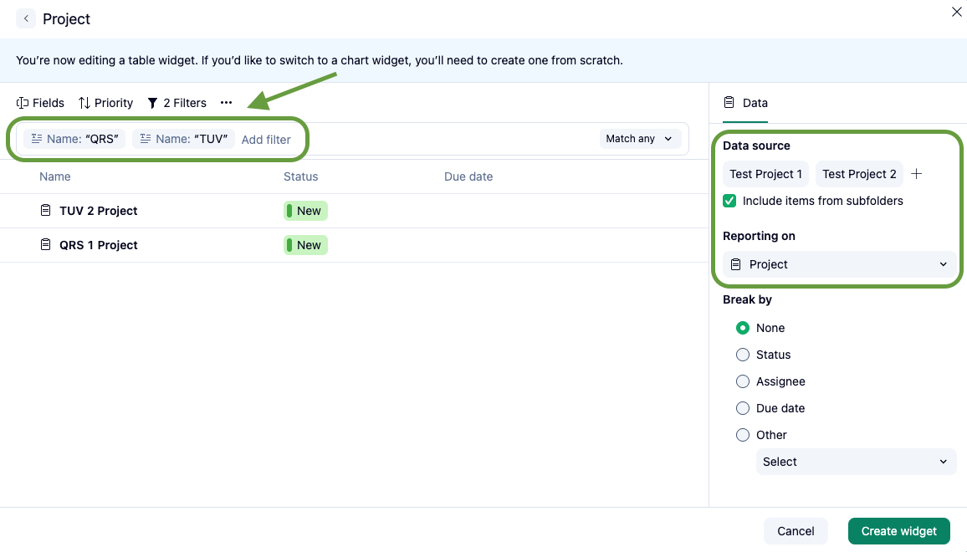Screen dimensions: 967x552
Task: Click the TUV 2 Project item icon
Action: [46, 211]
